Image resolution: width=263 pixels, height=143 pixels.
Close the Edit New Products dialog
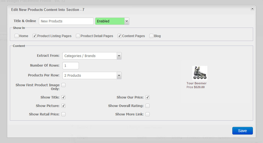click(252, 8)
